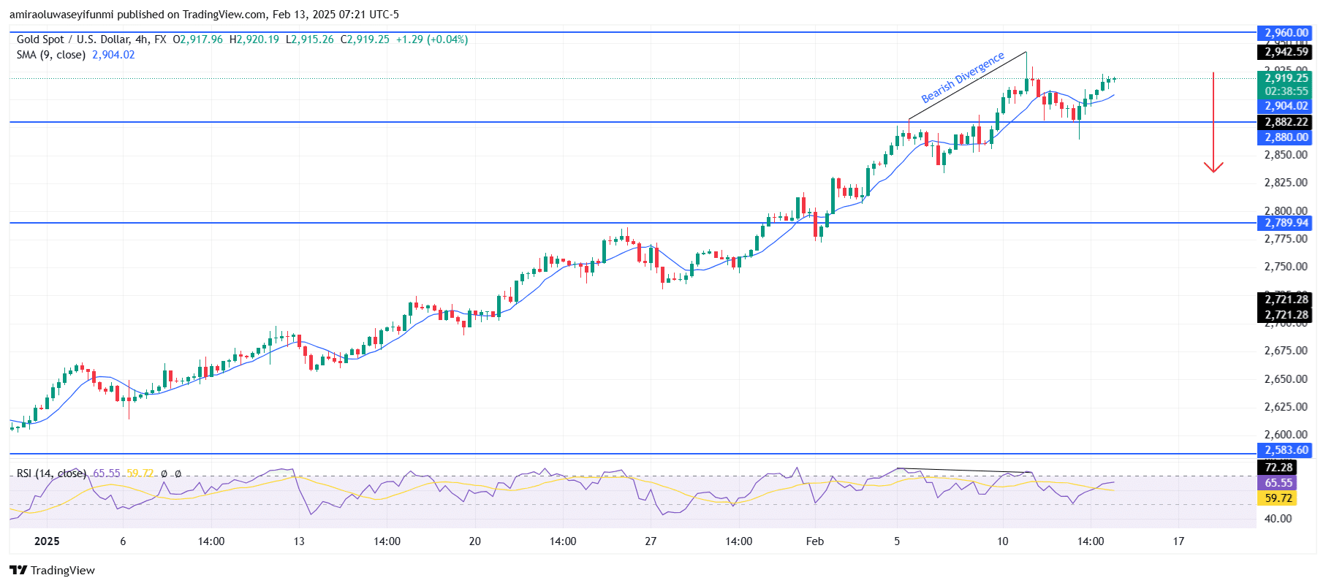The image size is (1326, 586).
Task: Click the SMA (9, close) indicator legend
Action: tap(51, 55)
